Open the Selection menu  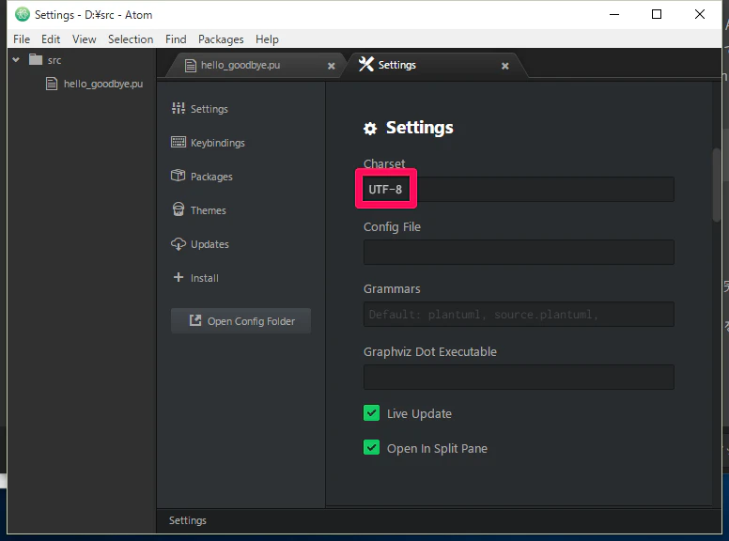click(131, 39)
